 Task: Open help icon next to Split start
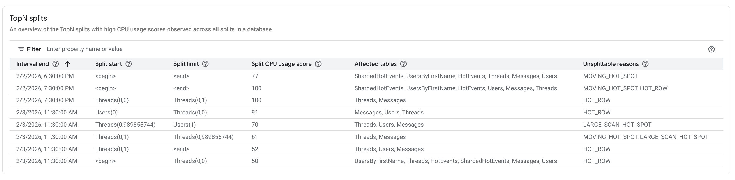129,64
